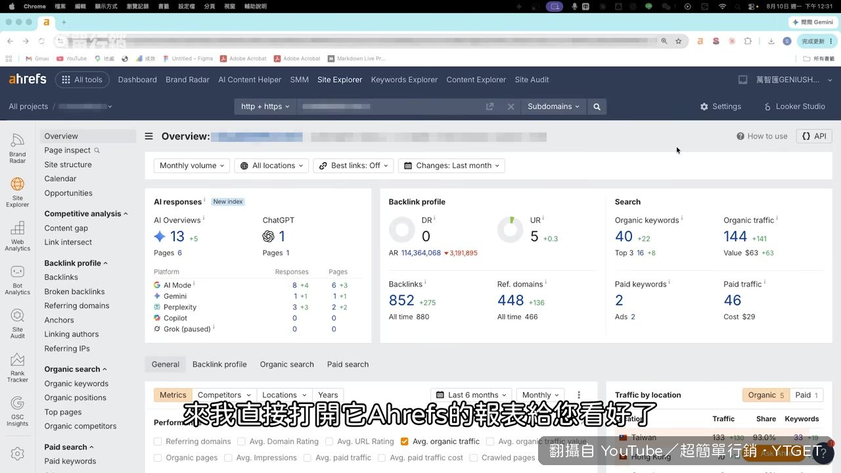
Task: Open Best links: Off dropdown
Action: point(353,166)
